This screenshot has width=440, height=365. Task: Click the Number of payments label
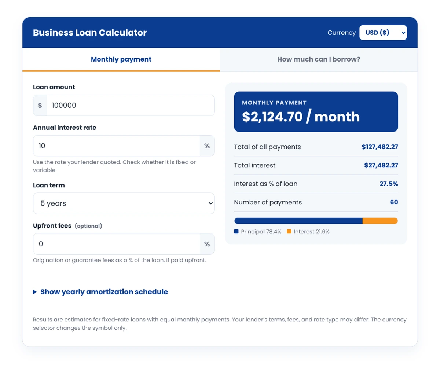[268, 202]
